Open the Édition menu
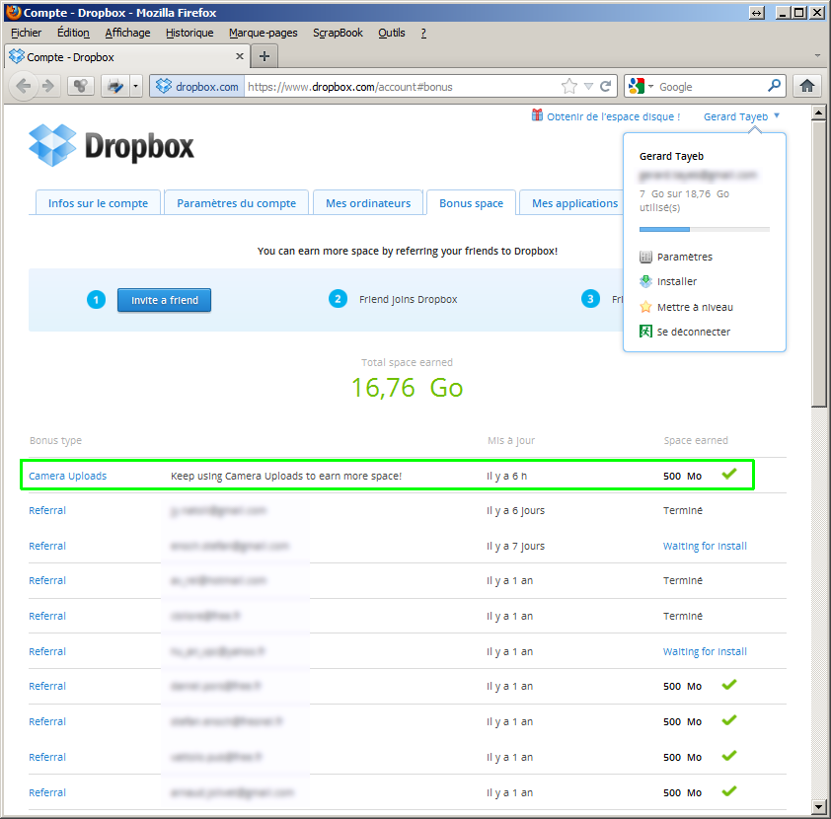Screen dimensions: 831x819 pyautogui.click(x=73, y=33)
